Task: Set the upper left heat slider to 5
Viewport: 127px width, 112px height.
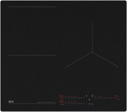Action: pos(75,98)
